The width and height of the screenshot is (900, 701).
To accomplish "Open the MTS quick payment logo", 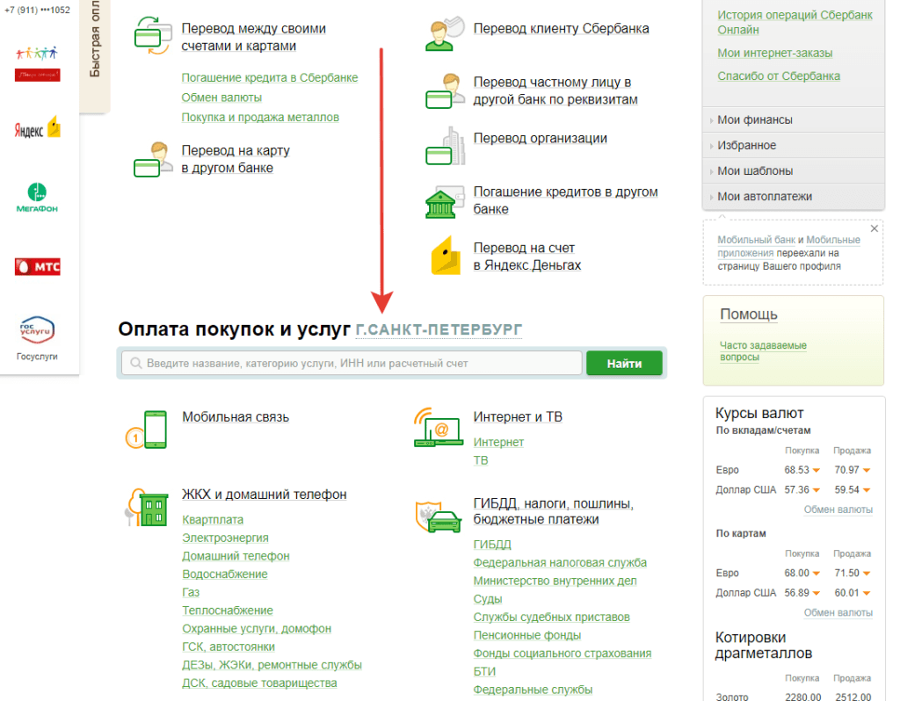I will click(x=37, y=267).
